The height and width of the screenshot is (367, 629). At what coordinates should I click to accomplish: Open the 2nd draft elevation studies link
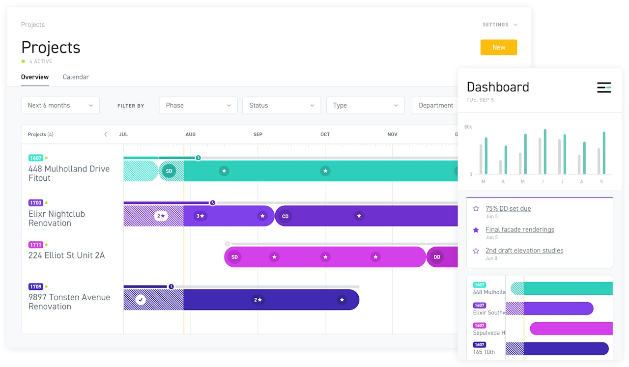[524, 251]
